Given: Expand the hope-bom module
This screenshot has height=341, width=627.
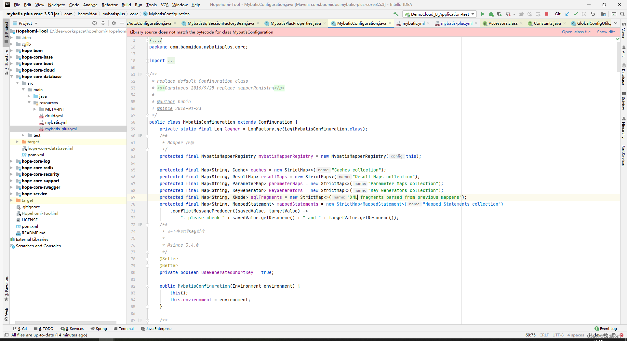Looking at the screenshot, I should coord(12,50).
